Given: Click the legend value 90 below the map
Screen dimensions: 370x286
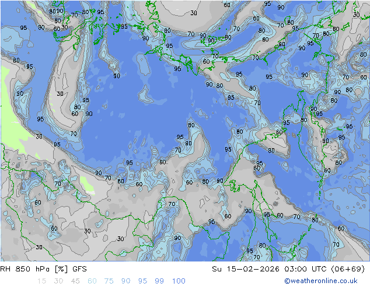Looking at the screenshot, I should [125, 281].
